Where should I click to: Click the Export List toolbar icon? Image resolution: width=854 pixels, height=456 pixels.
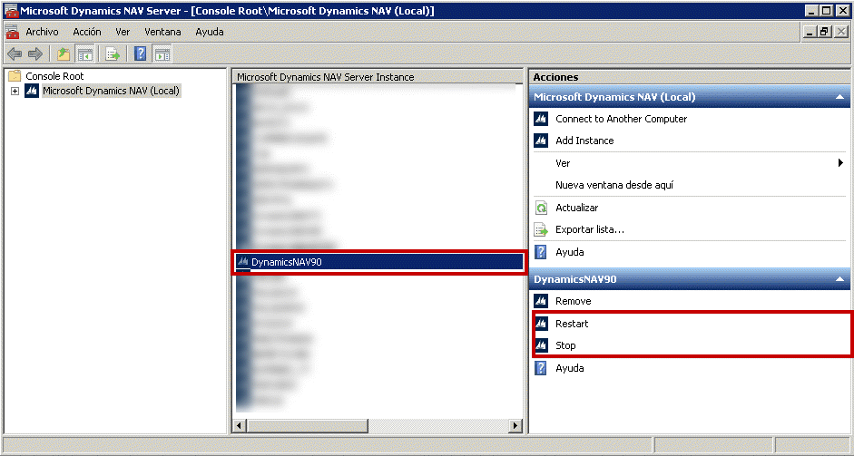(x=113, y=54)
